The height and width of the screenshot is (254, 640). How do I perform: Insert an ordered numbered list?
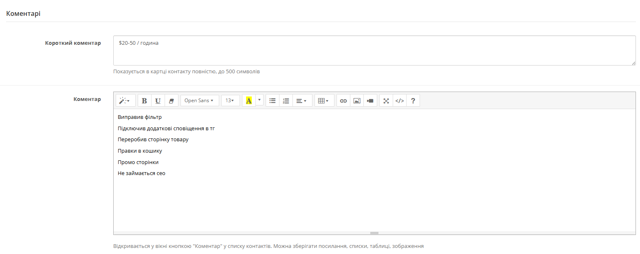point(286,101)
